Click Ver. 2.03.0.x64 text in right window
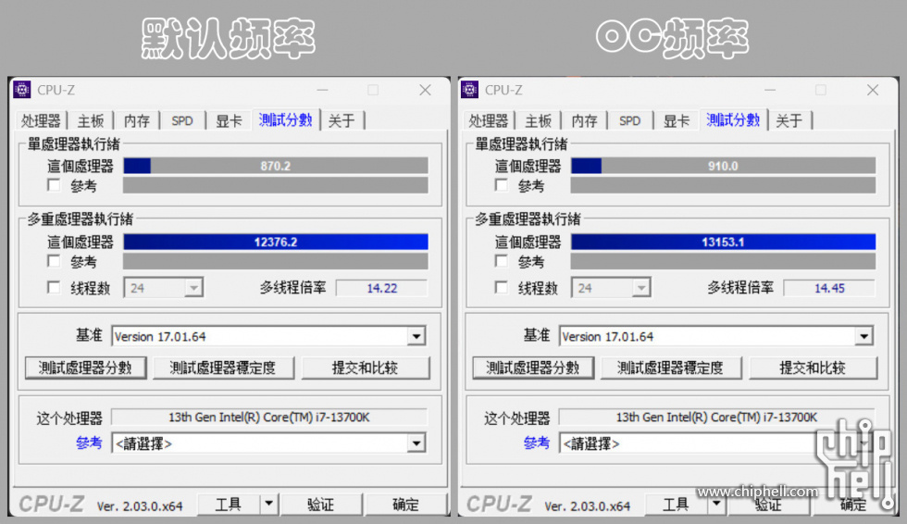This screenshot has height=524, width=907. pyautogui.click(x=587, y=506)
